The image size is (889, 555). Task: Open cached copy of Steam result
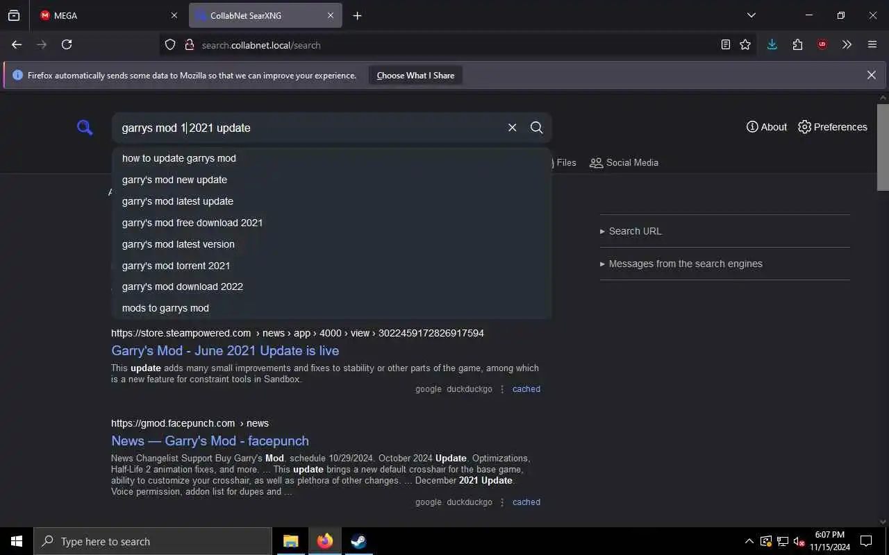point(526,389)
